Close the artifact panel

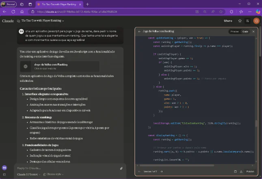253,31
